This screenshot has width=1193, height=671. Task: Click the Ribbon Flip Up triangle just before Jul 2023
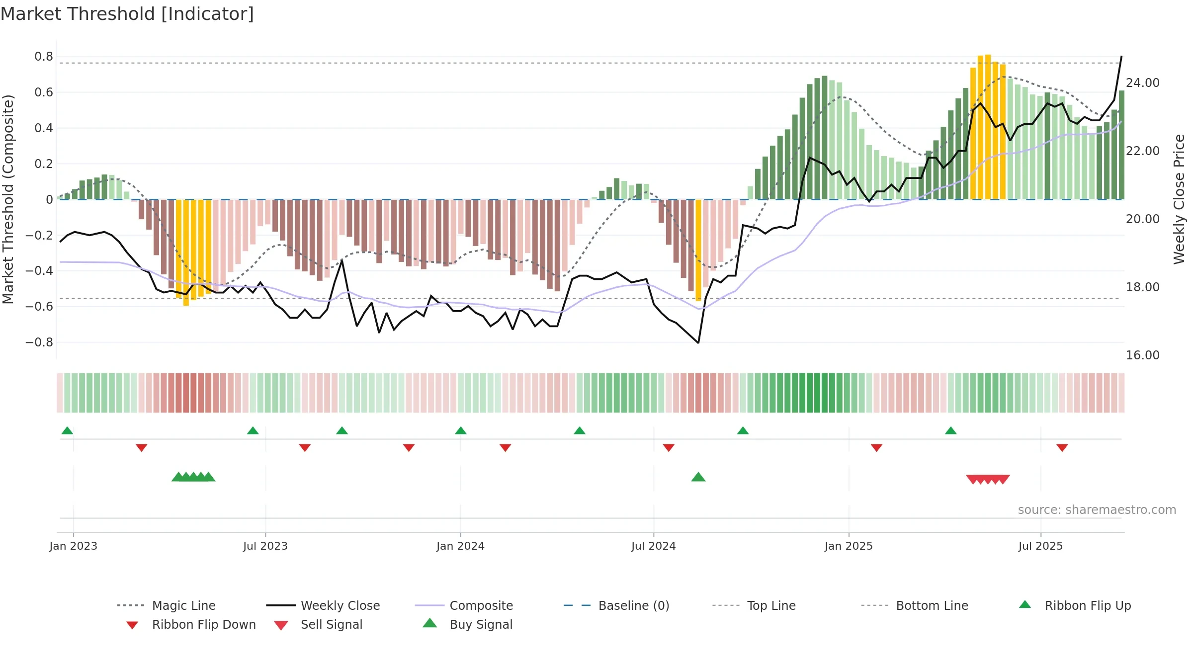tap(253, 430)
